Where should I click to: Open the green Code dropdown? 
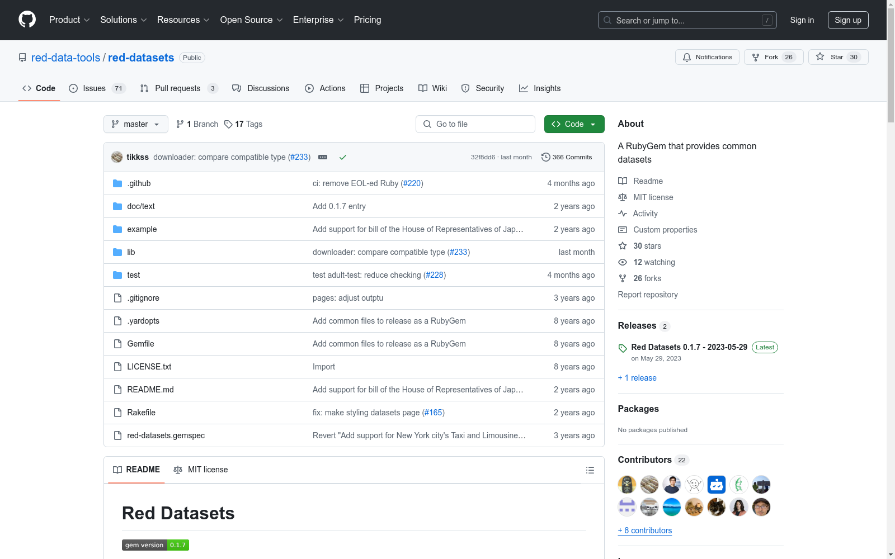(574, 124)
